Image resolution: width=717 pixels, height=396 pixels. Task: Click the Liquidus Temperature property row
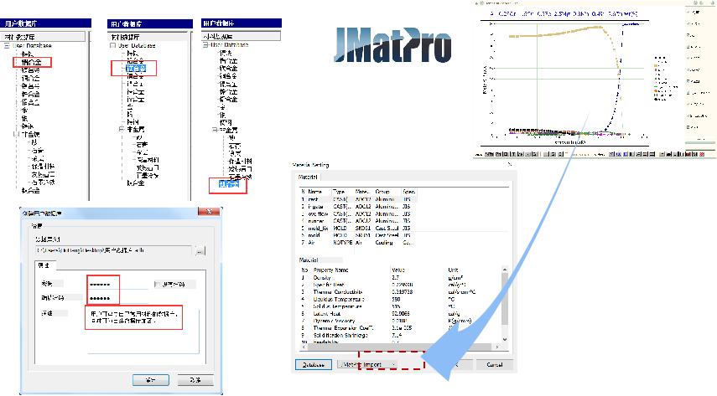coord(400,299)
